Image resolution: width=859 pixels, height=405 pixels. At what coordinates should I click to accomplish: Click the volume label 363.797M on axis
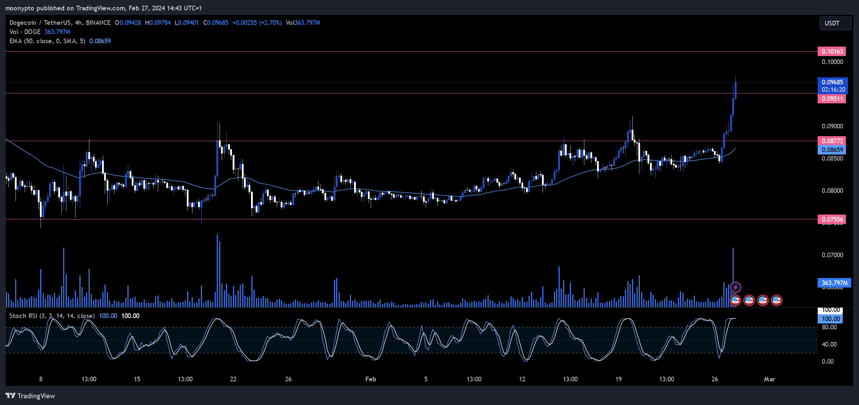(x=834, y=283)
